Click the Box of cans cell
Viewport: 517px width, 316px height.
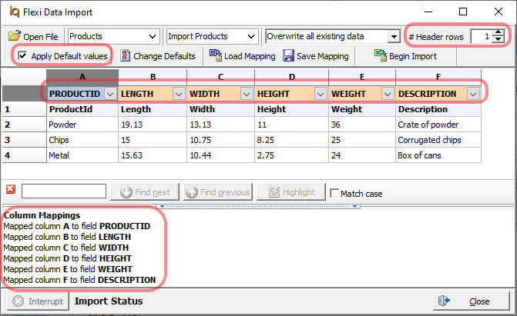pos(438,155)
